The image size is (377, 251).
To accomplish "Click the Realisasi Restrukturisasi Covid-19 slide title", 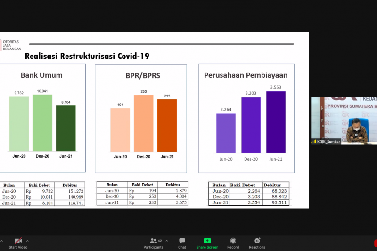I will tap(87, 57).
